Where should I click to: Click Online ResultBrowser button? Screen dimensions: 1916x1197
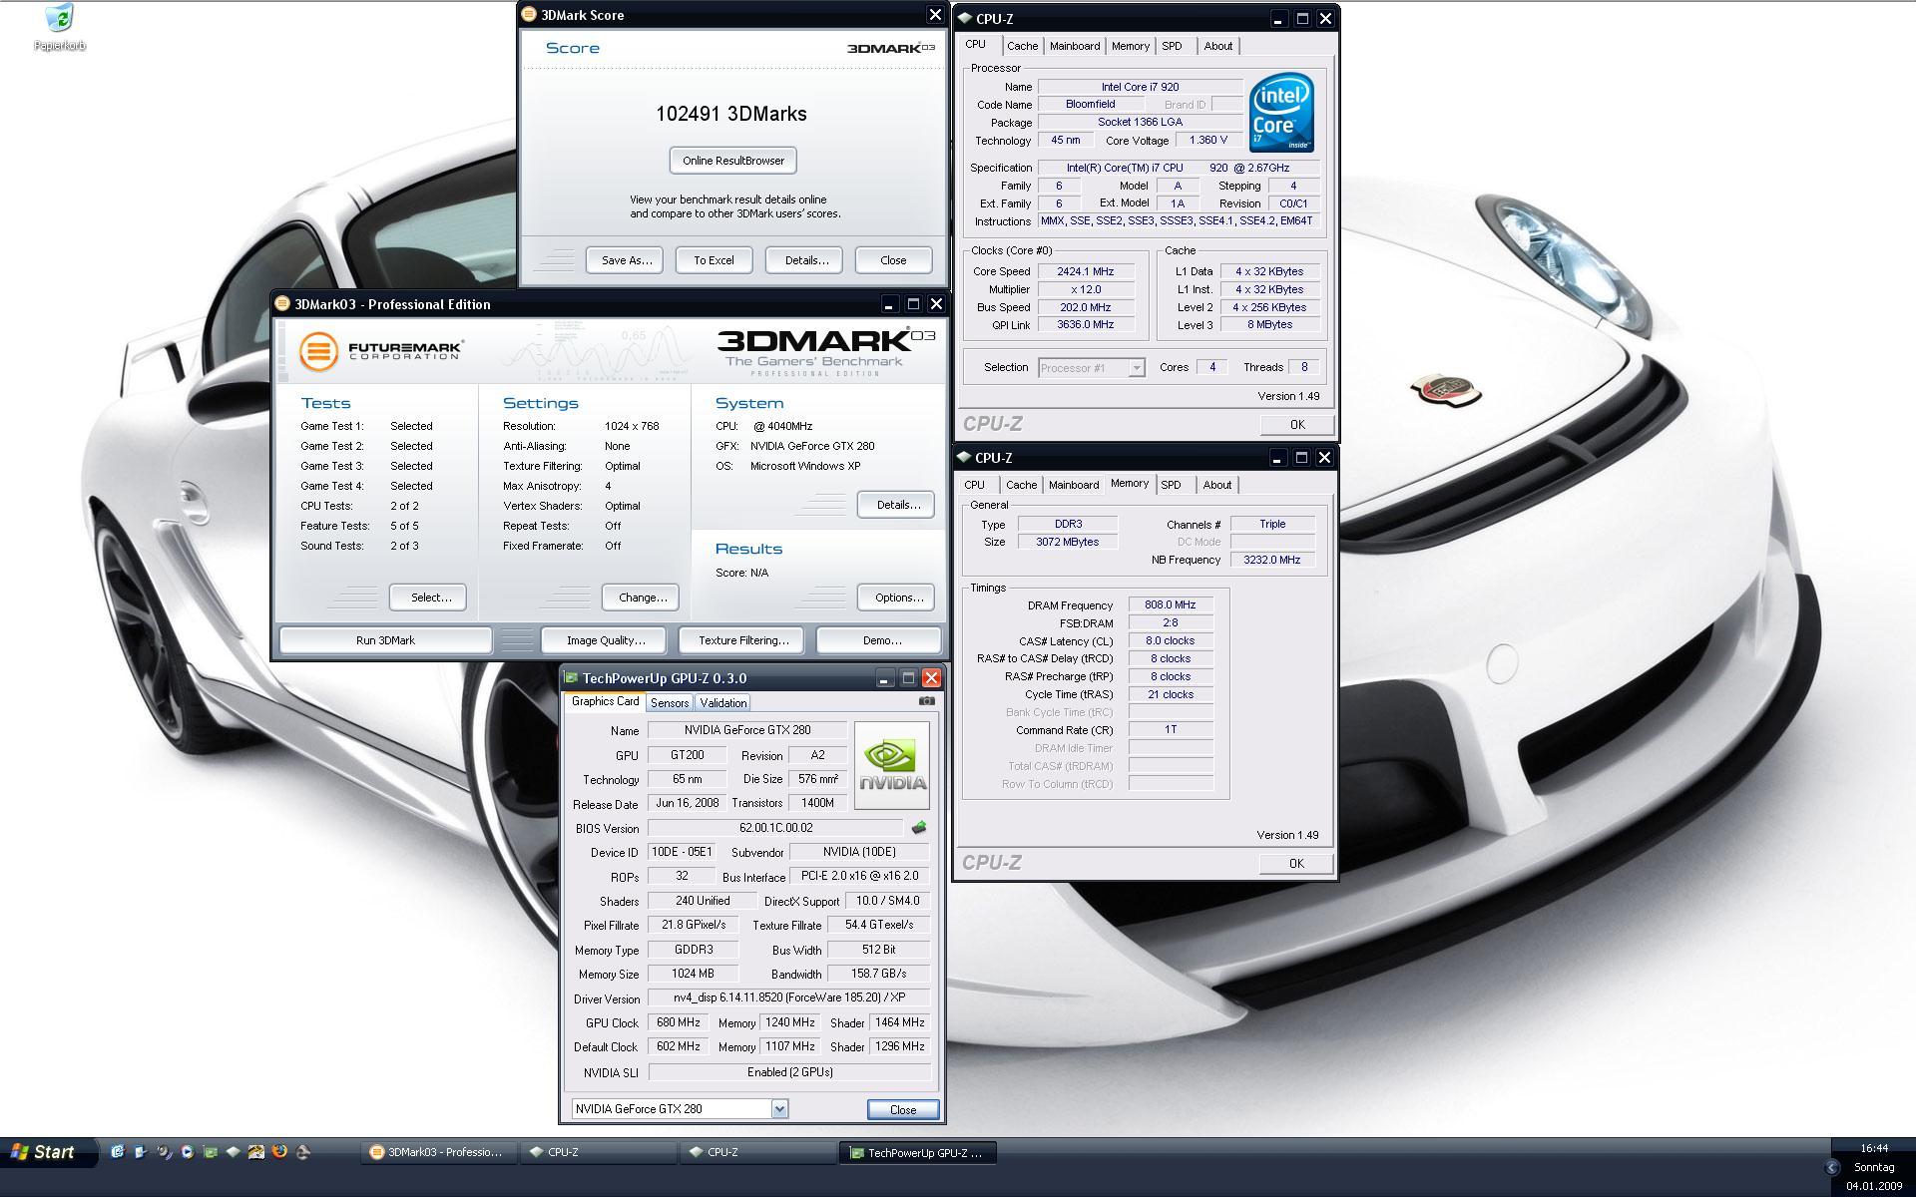coord(733,161)
